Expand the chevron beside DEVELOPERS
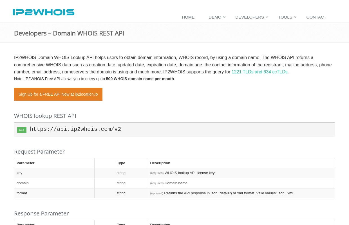This screenshot has height=225, width=349. 267,17
